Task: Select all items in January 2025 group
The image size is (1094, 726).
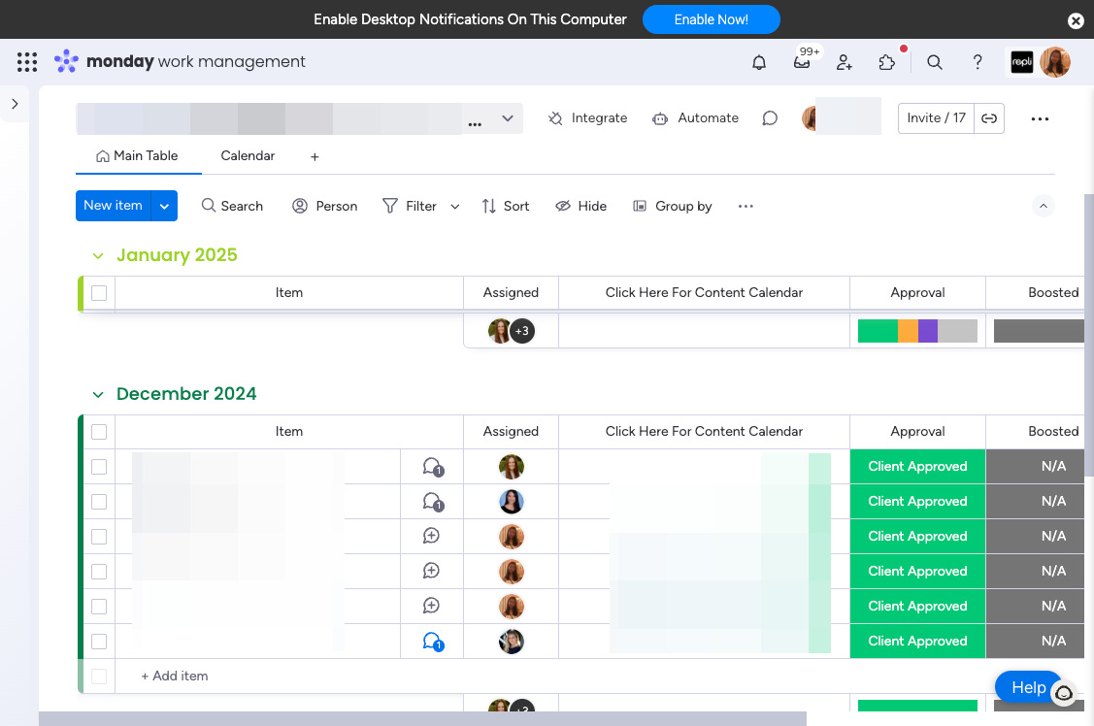Action: point(99,293)
